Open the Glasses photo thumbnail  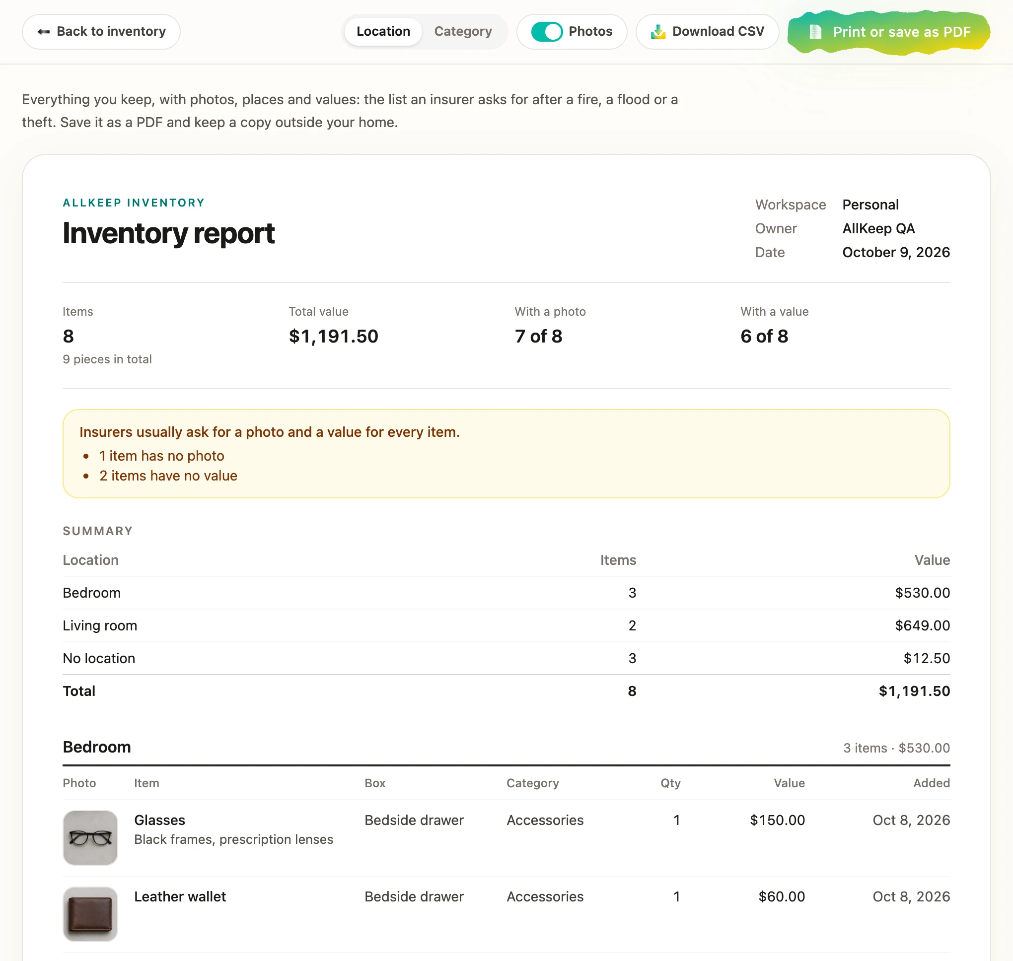click(x=90, y=837)
